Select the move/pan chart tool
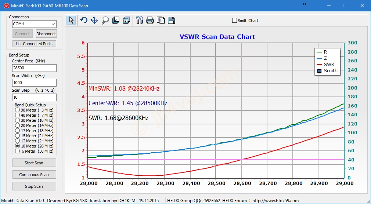Image resolution: width=371 pixels, height=204 pixels. (94, 20)
